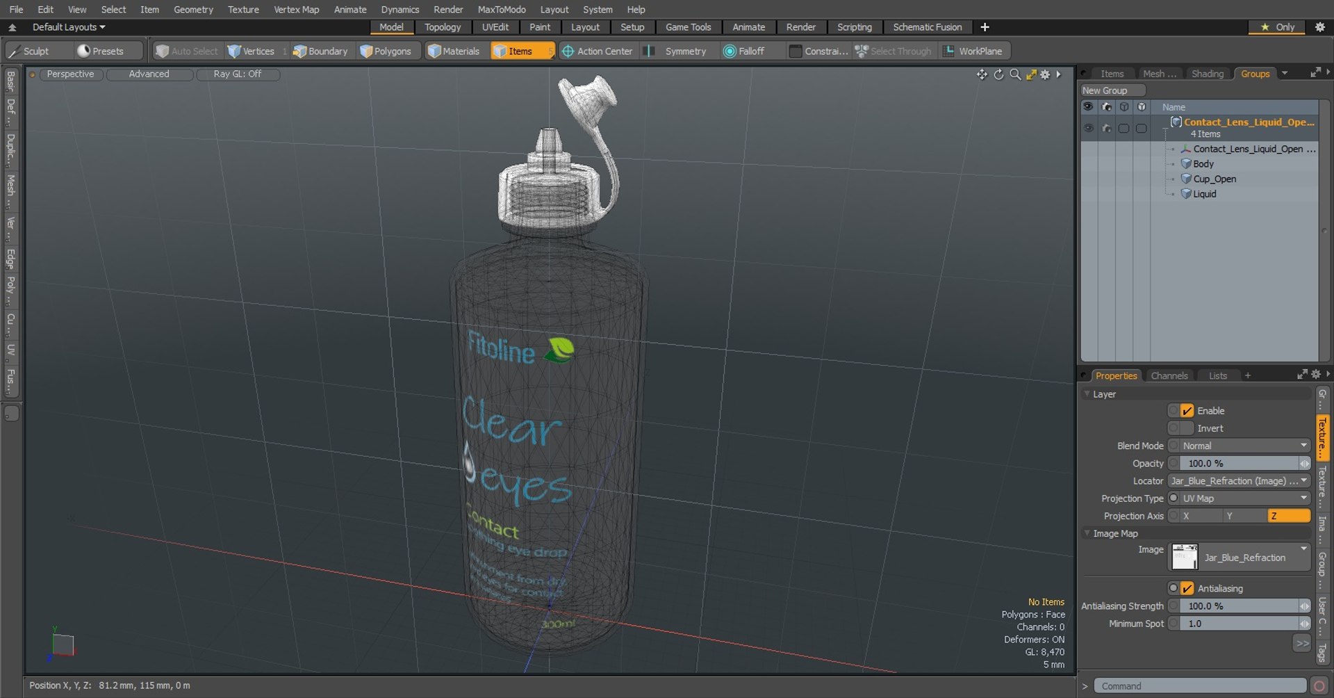Switch to the UVEdit layout tab
The image size is (1334, 698).
pos(495,27)
